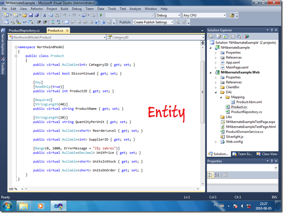The height and width of the screenshot is (213, 283).
Task: Click the Start Debugging configuration folder icon
Action: (232, 15)
